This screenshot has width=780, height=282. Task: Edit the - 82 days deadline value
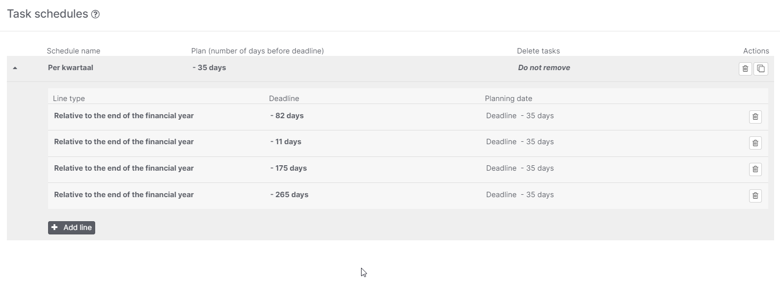[x=287, y=116]
